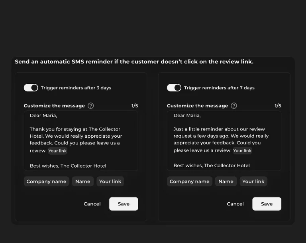This screenshot has height=243, width=306.
Task: Cancel changes in the 3-day reminder card
Action: point(92,204)
